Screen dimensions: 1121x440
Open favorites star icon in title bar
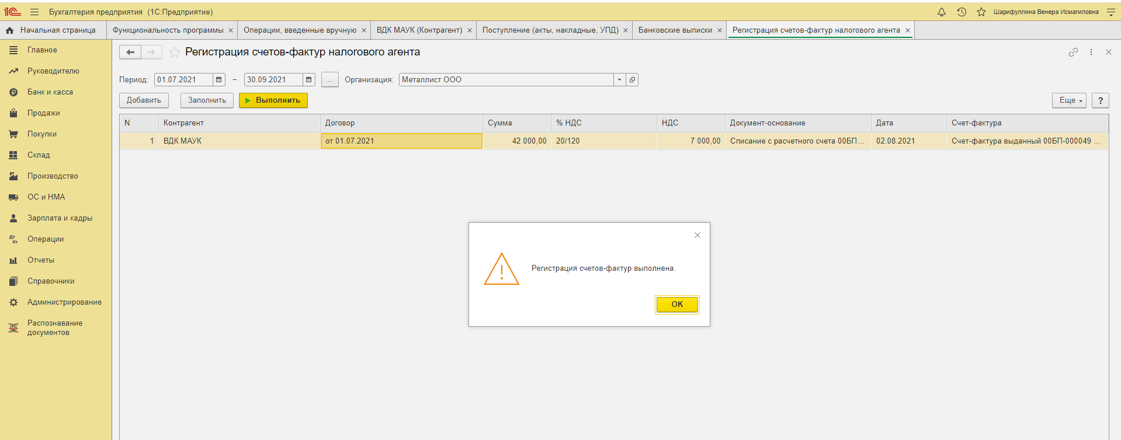click(981, 12)
